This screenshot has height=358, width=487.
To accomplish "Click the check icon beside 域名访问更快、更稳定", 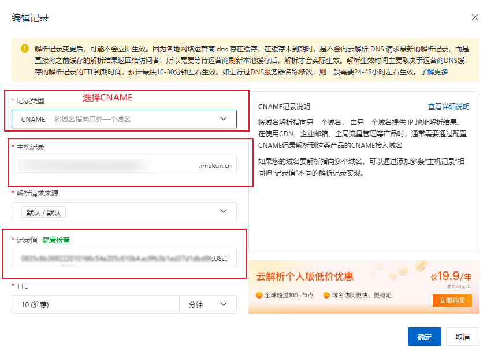I will point(327,295).
